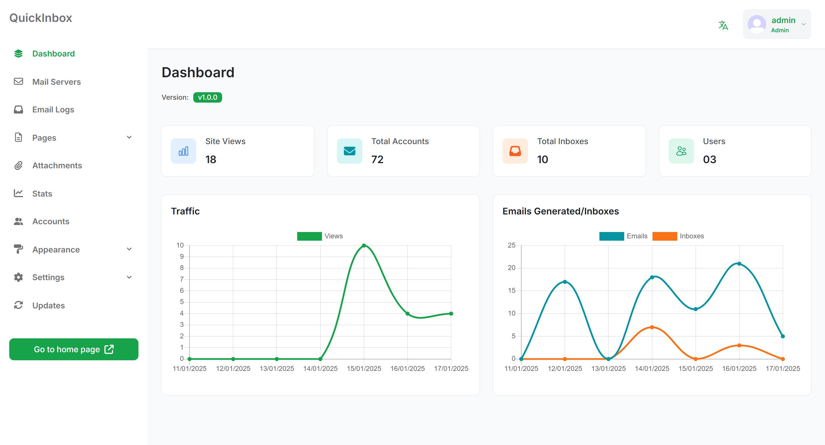This screenshot has width=825, height=445.
Task: Open the admin account dropdown arrow
Action: [803, 24]
